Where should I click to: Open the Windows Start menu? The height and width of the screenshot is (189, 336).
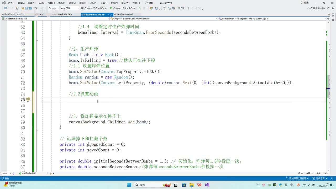pos(129,185)
